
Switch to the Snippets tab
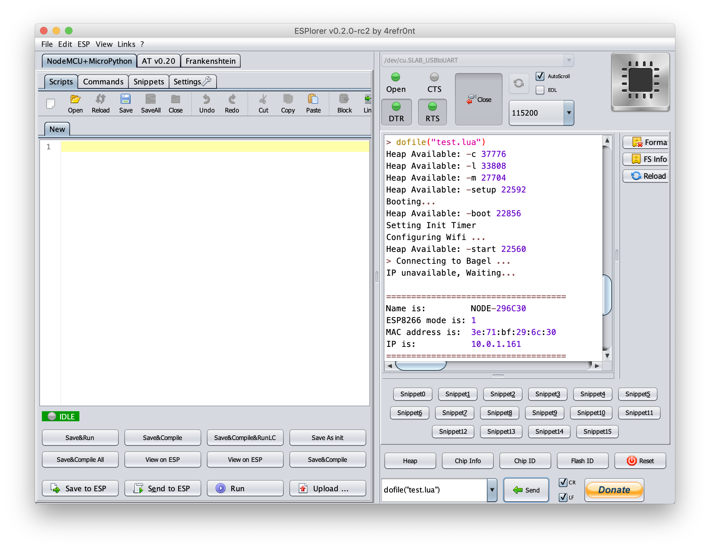click(x=148, y=82)
